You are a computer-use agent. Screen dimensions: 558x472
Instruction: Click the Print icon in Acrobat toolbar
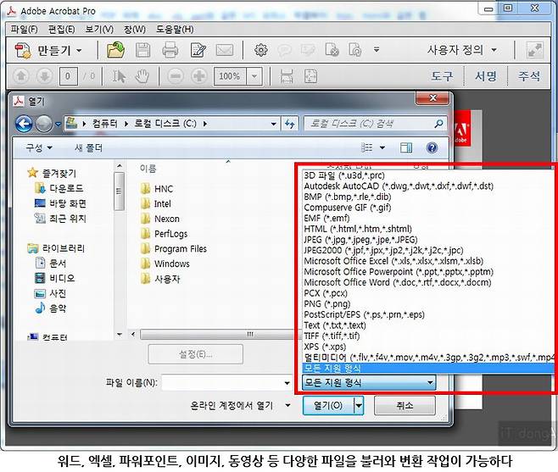tap(170, 50)
